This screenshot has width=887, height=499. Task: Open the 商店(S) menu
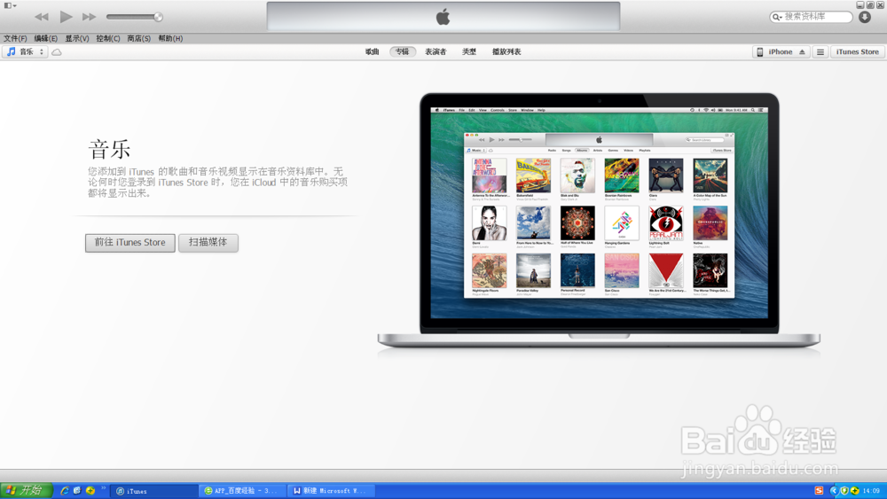click(138, 38)
